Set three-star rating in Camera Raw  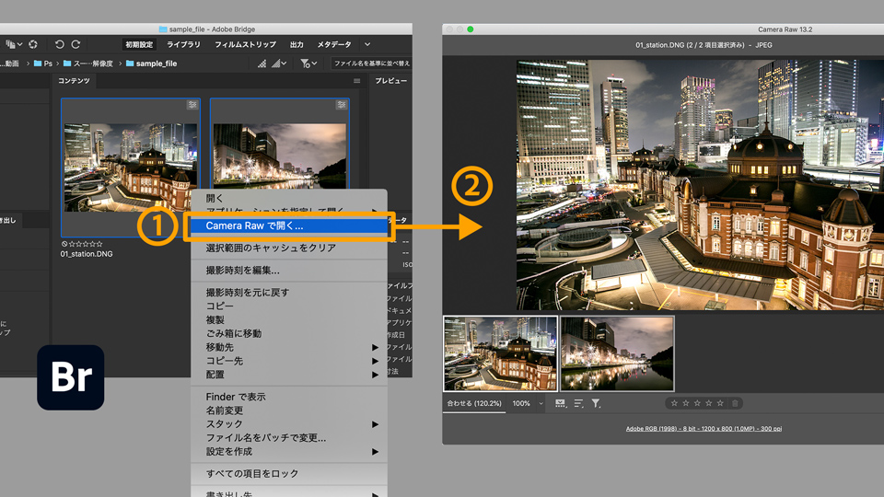pos(697,403)
